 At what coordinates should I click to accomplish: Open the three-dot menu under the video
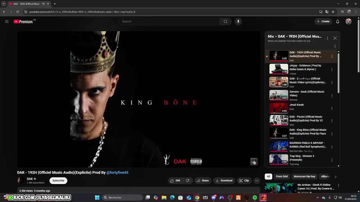click(257, 180)
